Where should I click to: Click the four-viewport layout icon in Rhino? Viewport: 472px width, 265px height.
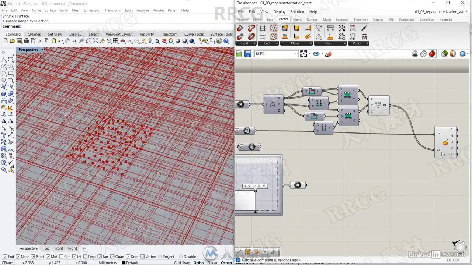(x=116, y=41)
